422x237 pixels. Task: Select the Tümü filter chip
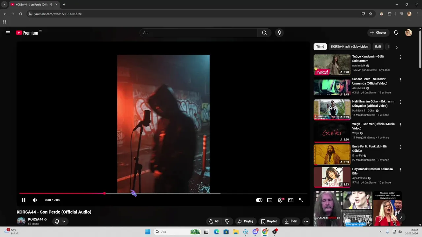[320, 47]
